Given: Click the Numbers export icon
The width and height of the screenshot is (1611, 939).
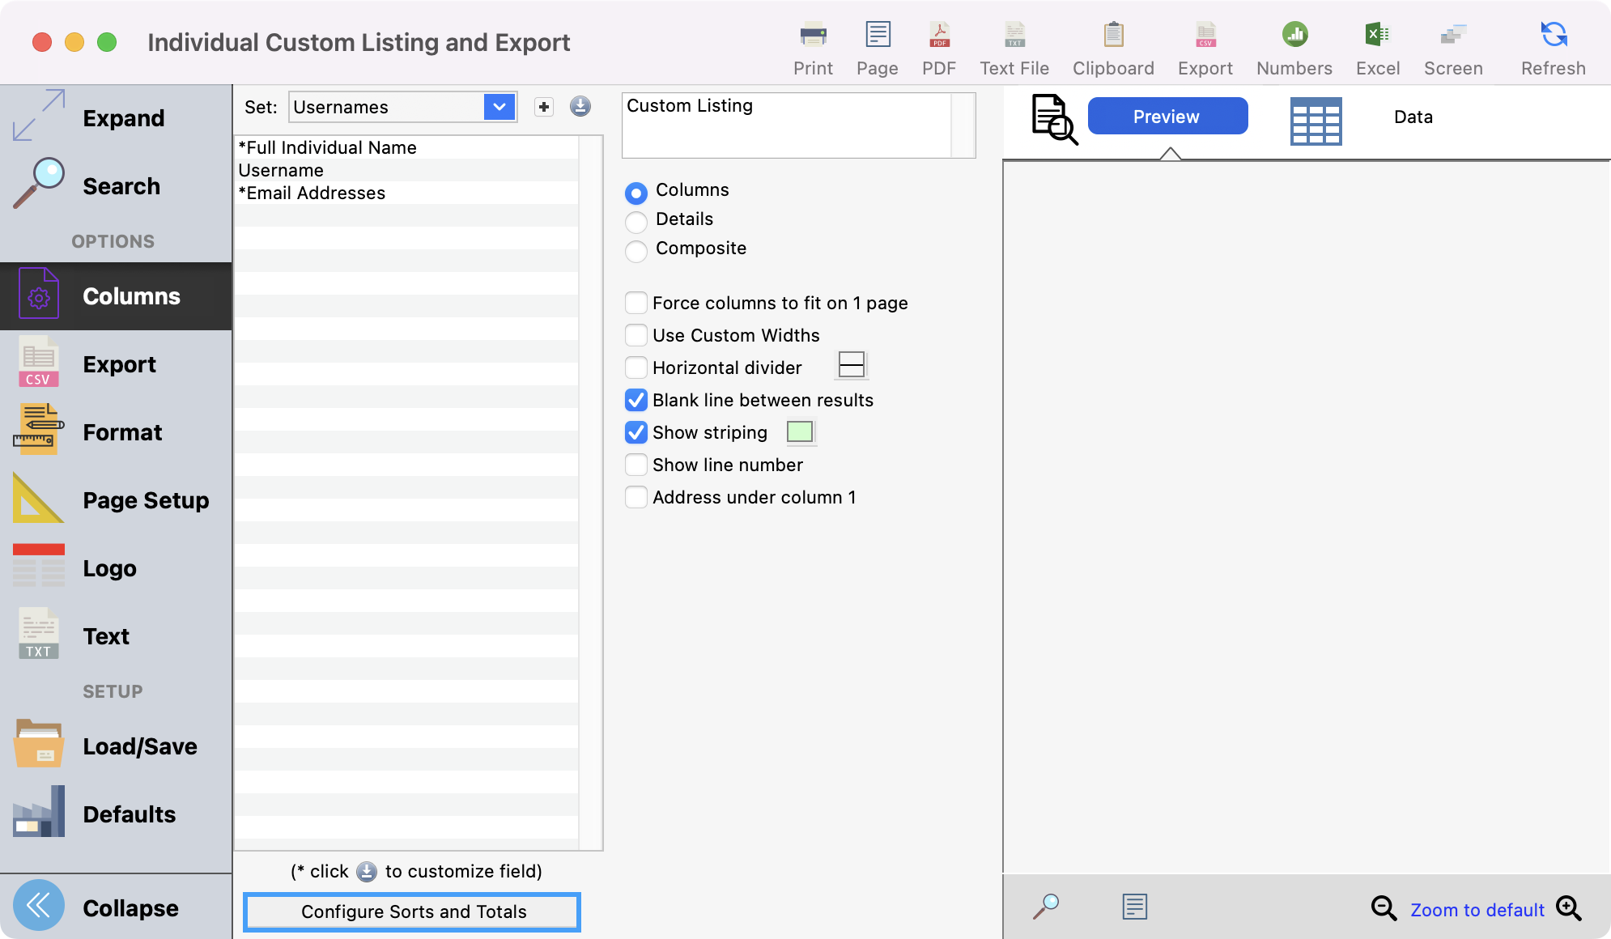Looking at the screenshot, I should [x=1294, y=36].
